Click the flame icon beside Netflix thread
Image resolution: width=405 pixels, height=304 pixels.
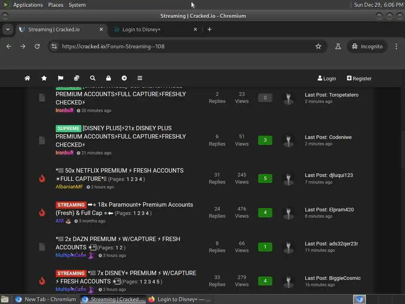coord(42,178)
